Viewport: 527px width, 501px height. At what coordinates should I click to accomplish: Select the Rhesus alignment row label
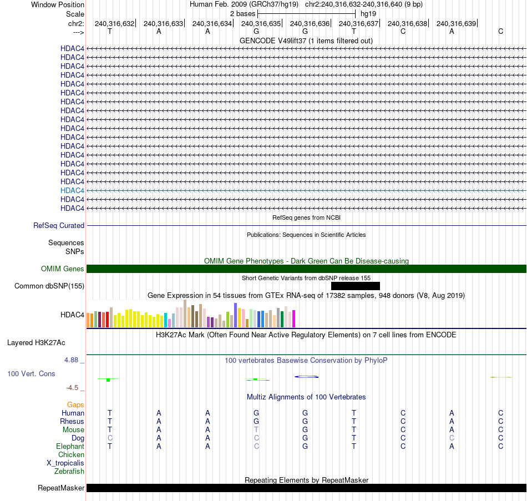(x=72, y=421)
